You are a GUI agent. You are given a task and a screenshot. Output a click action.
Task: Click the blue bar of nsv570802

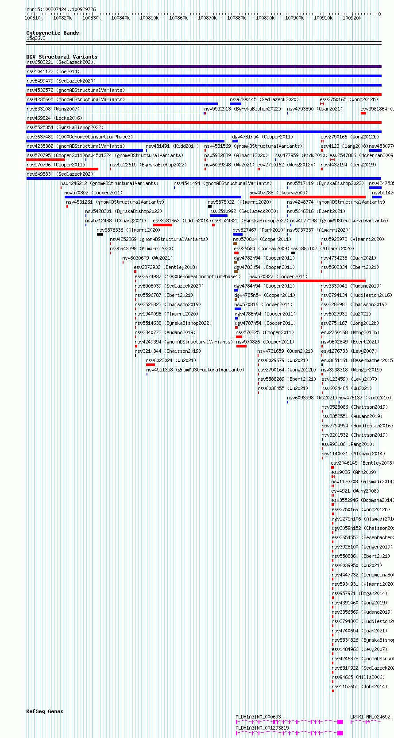click(x=153, y=197)
